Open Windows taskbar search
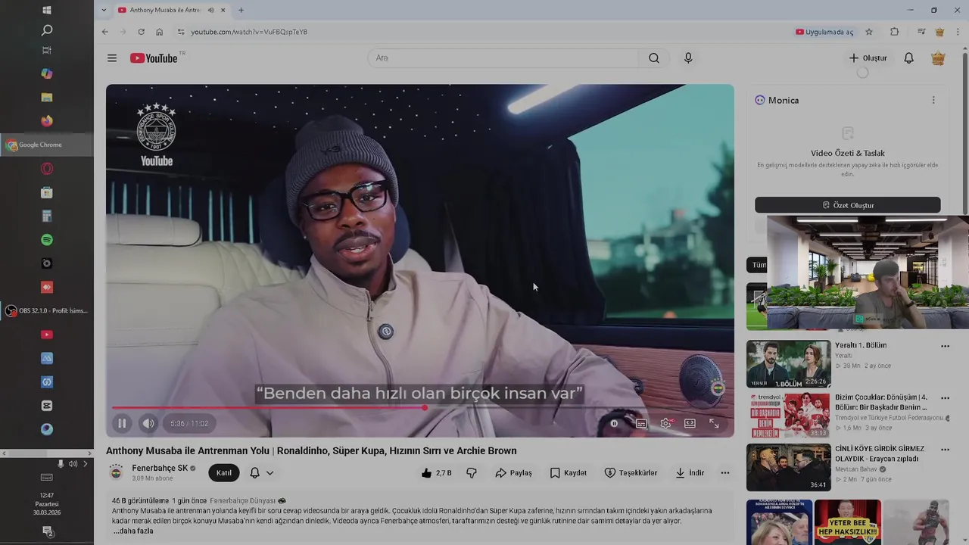The width and height of the screenshot is (969, 545). click(47, 30)
